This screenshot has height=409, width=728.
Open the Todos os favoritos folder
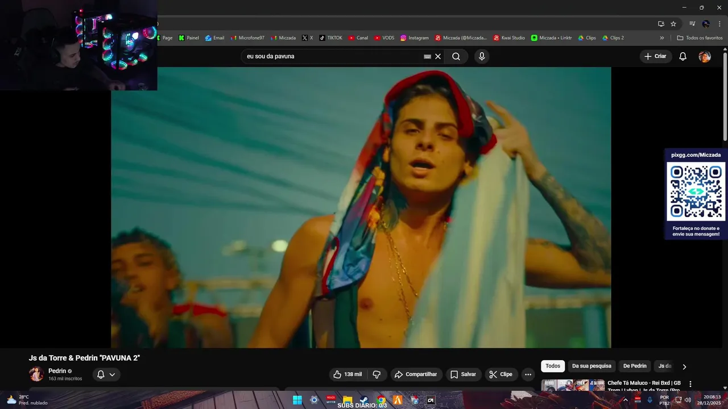point(700,38)
